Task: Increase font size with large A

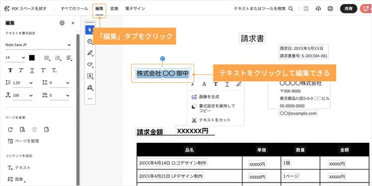Action: pos(204,84)
